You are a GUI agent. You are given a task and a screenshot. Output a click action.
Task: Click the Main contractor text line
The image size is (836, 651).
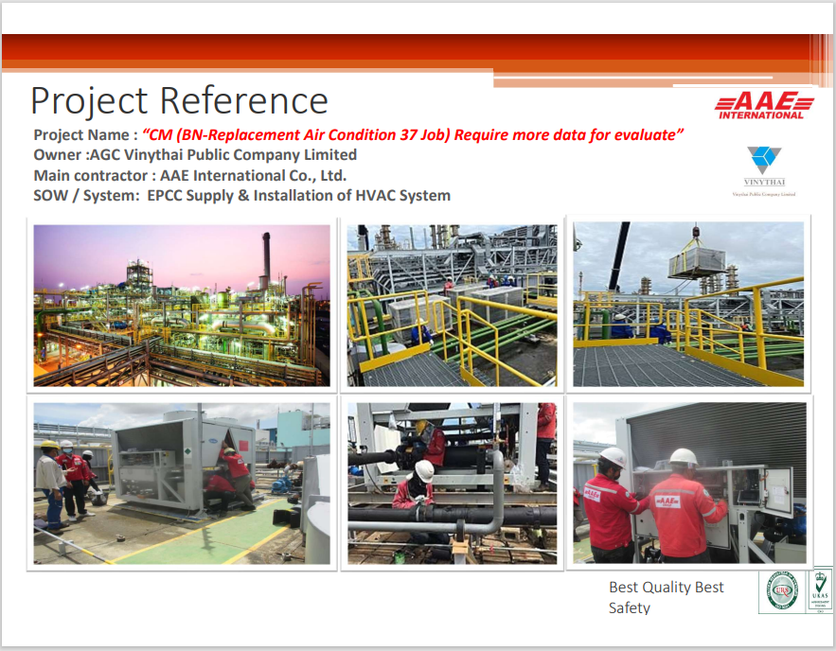189,175
